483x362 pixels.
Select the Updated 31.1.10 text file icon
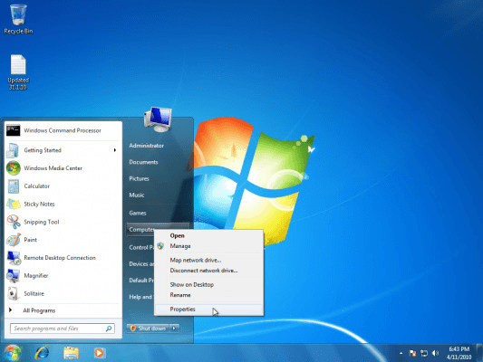tap(18, 72)
